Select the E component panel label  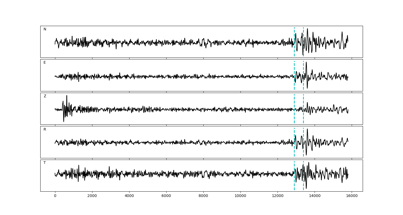click(x=45, y=63)
